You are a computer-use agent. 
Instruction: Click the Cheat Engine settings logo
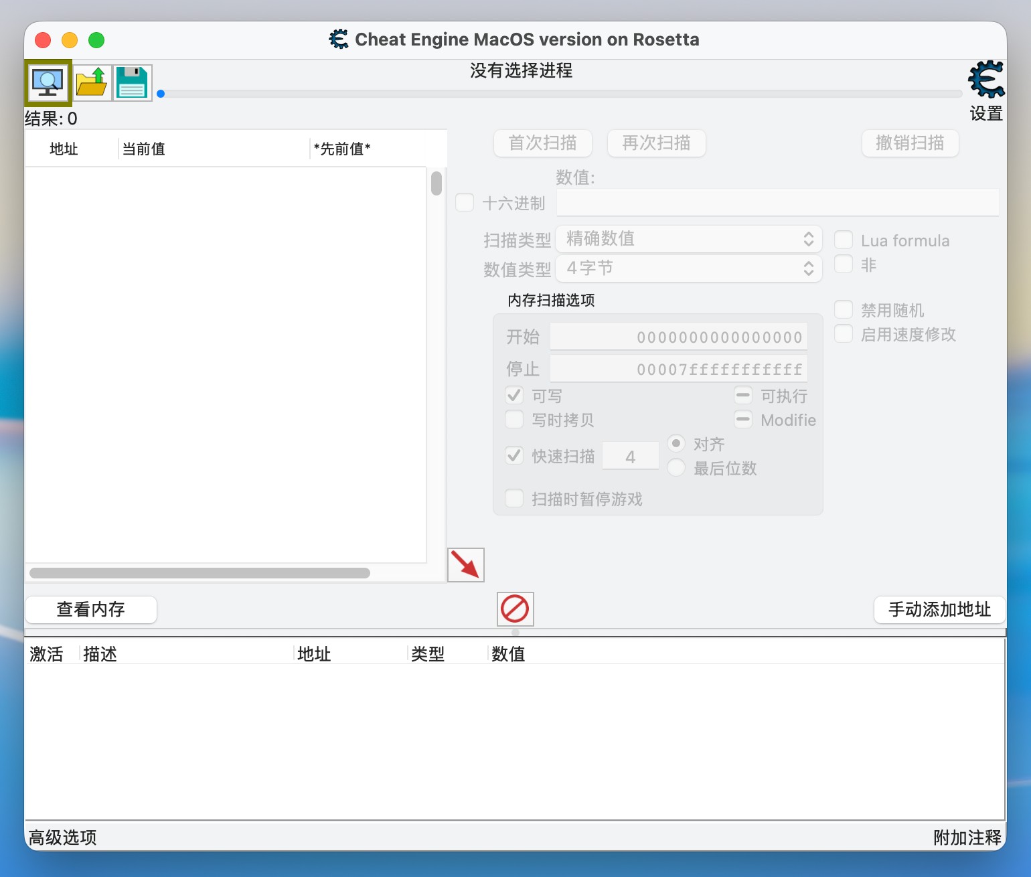(985, 80)
